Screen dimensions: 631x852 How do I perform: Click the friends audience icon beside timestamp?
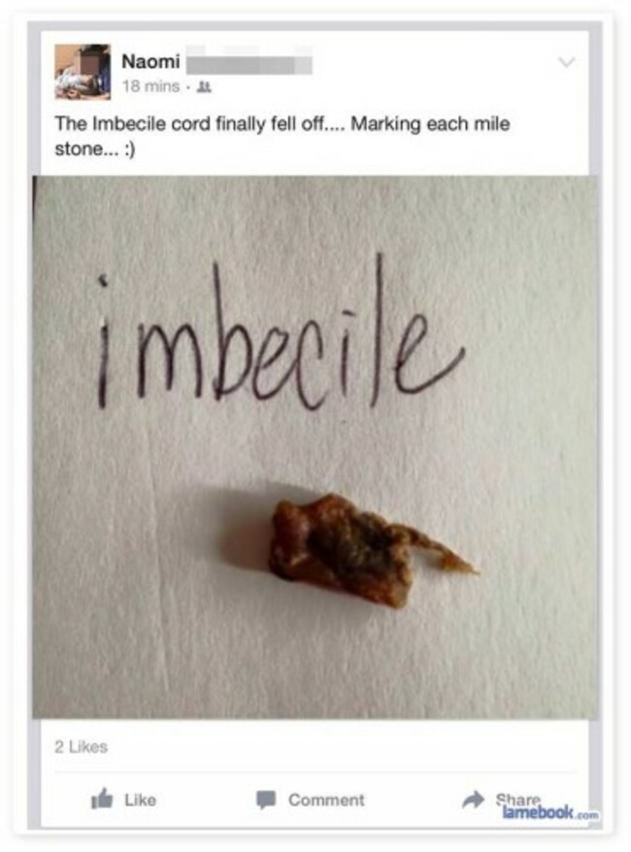pos(204,86)
